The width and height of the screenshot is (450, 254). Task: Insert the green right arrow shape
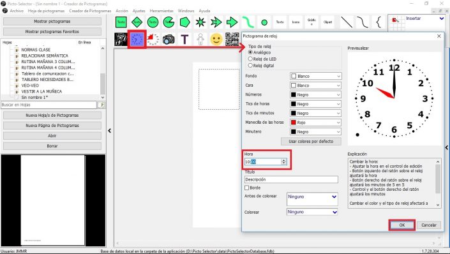(x=232, y=22)
